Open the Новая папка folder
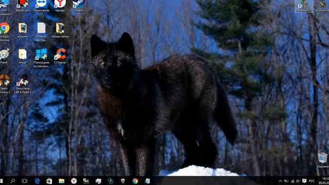Image resolution: width=329 pixels, height=185 pixels. 60,31
